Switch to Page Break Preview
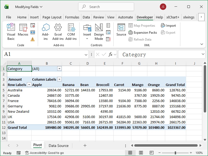The width and height of the screenshot is (208, 156). pos(152,153)
